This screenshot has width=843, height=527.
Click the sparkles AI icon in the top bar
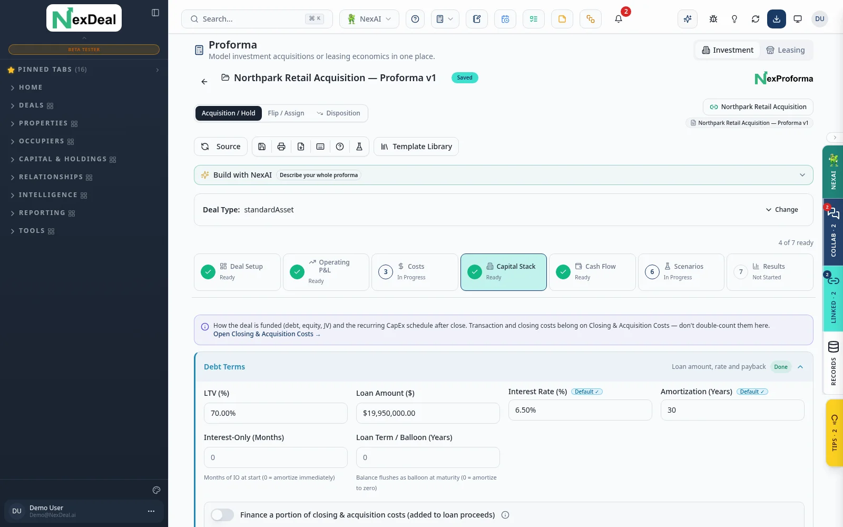688,19
